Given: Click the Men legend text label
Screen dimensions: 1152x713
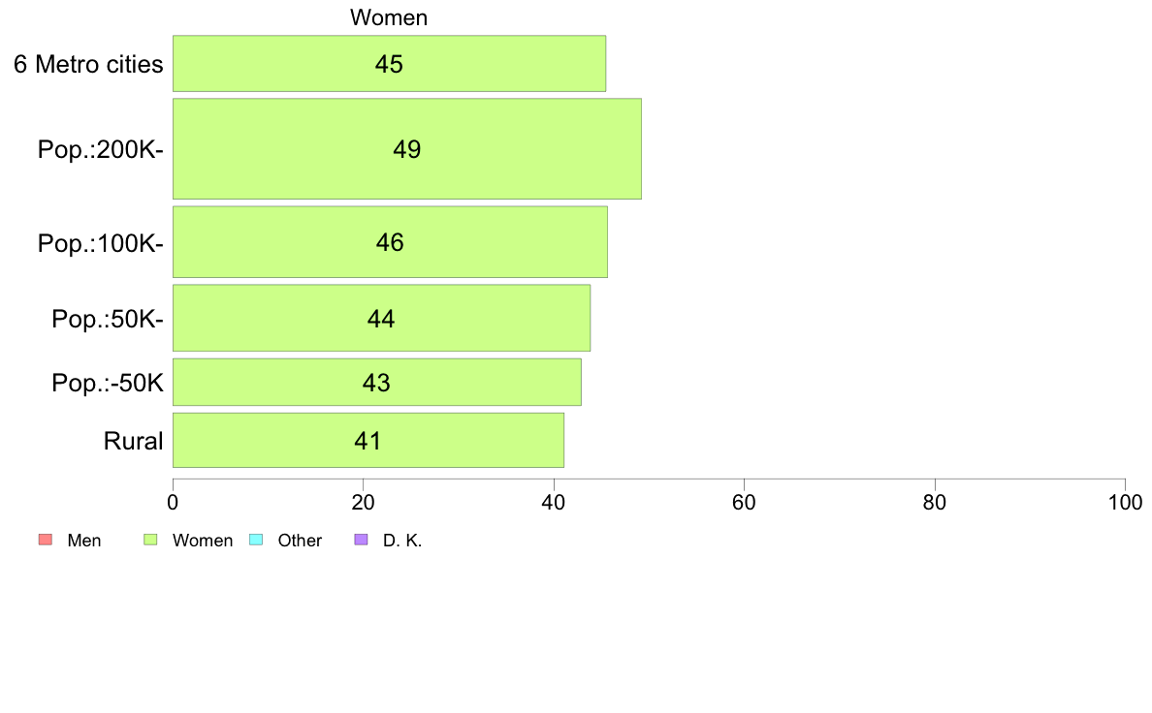Looking at the screenshot, I should pos(83,541).
